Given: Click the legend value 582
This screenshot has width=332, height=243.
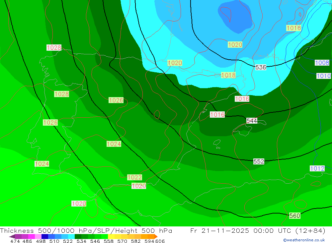Looking at the screenshot, I should click(x=135, y=241).
